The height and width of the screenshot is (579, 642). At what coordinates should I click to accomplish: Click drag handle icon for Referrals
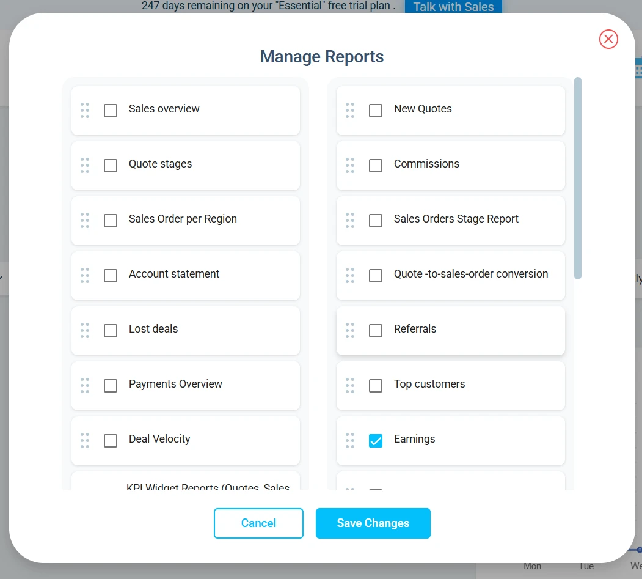pyautogui.click(x=350, y=330)
